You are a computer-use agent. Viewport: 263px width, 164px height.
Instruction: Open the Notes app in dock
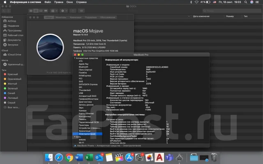(109, 157)
